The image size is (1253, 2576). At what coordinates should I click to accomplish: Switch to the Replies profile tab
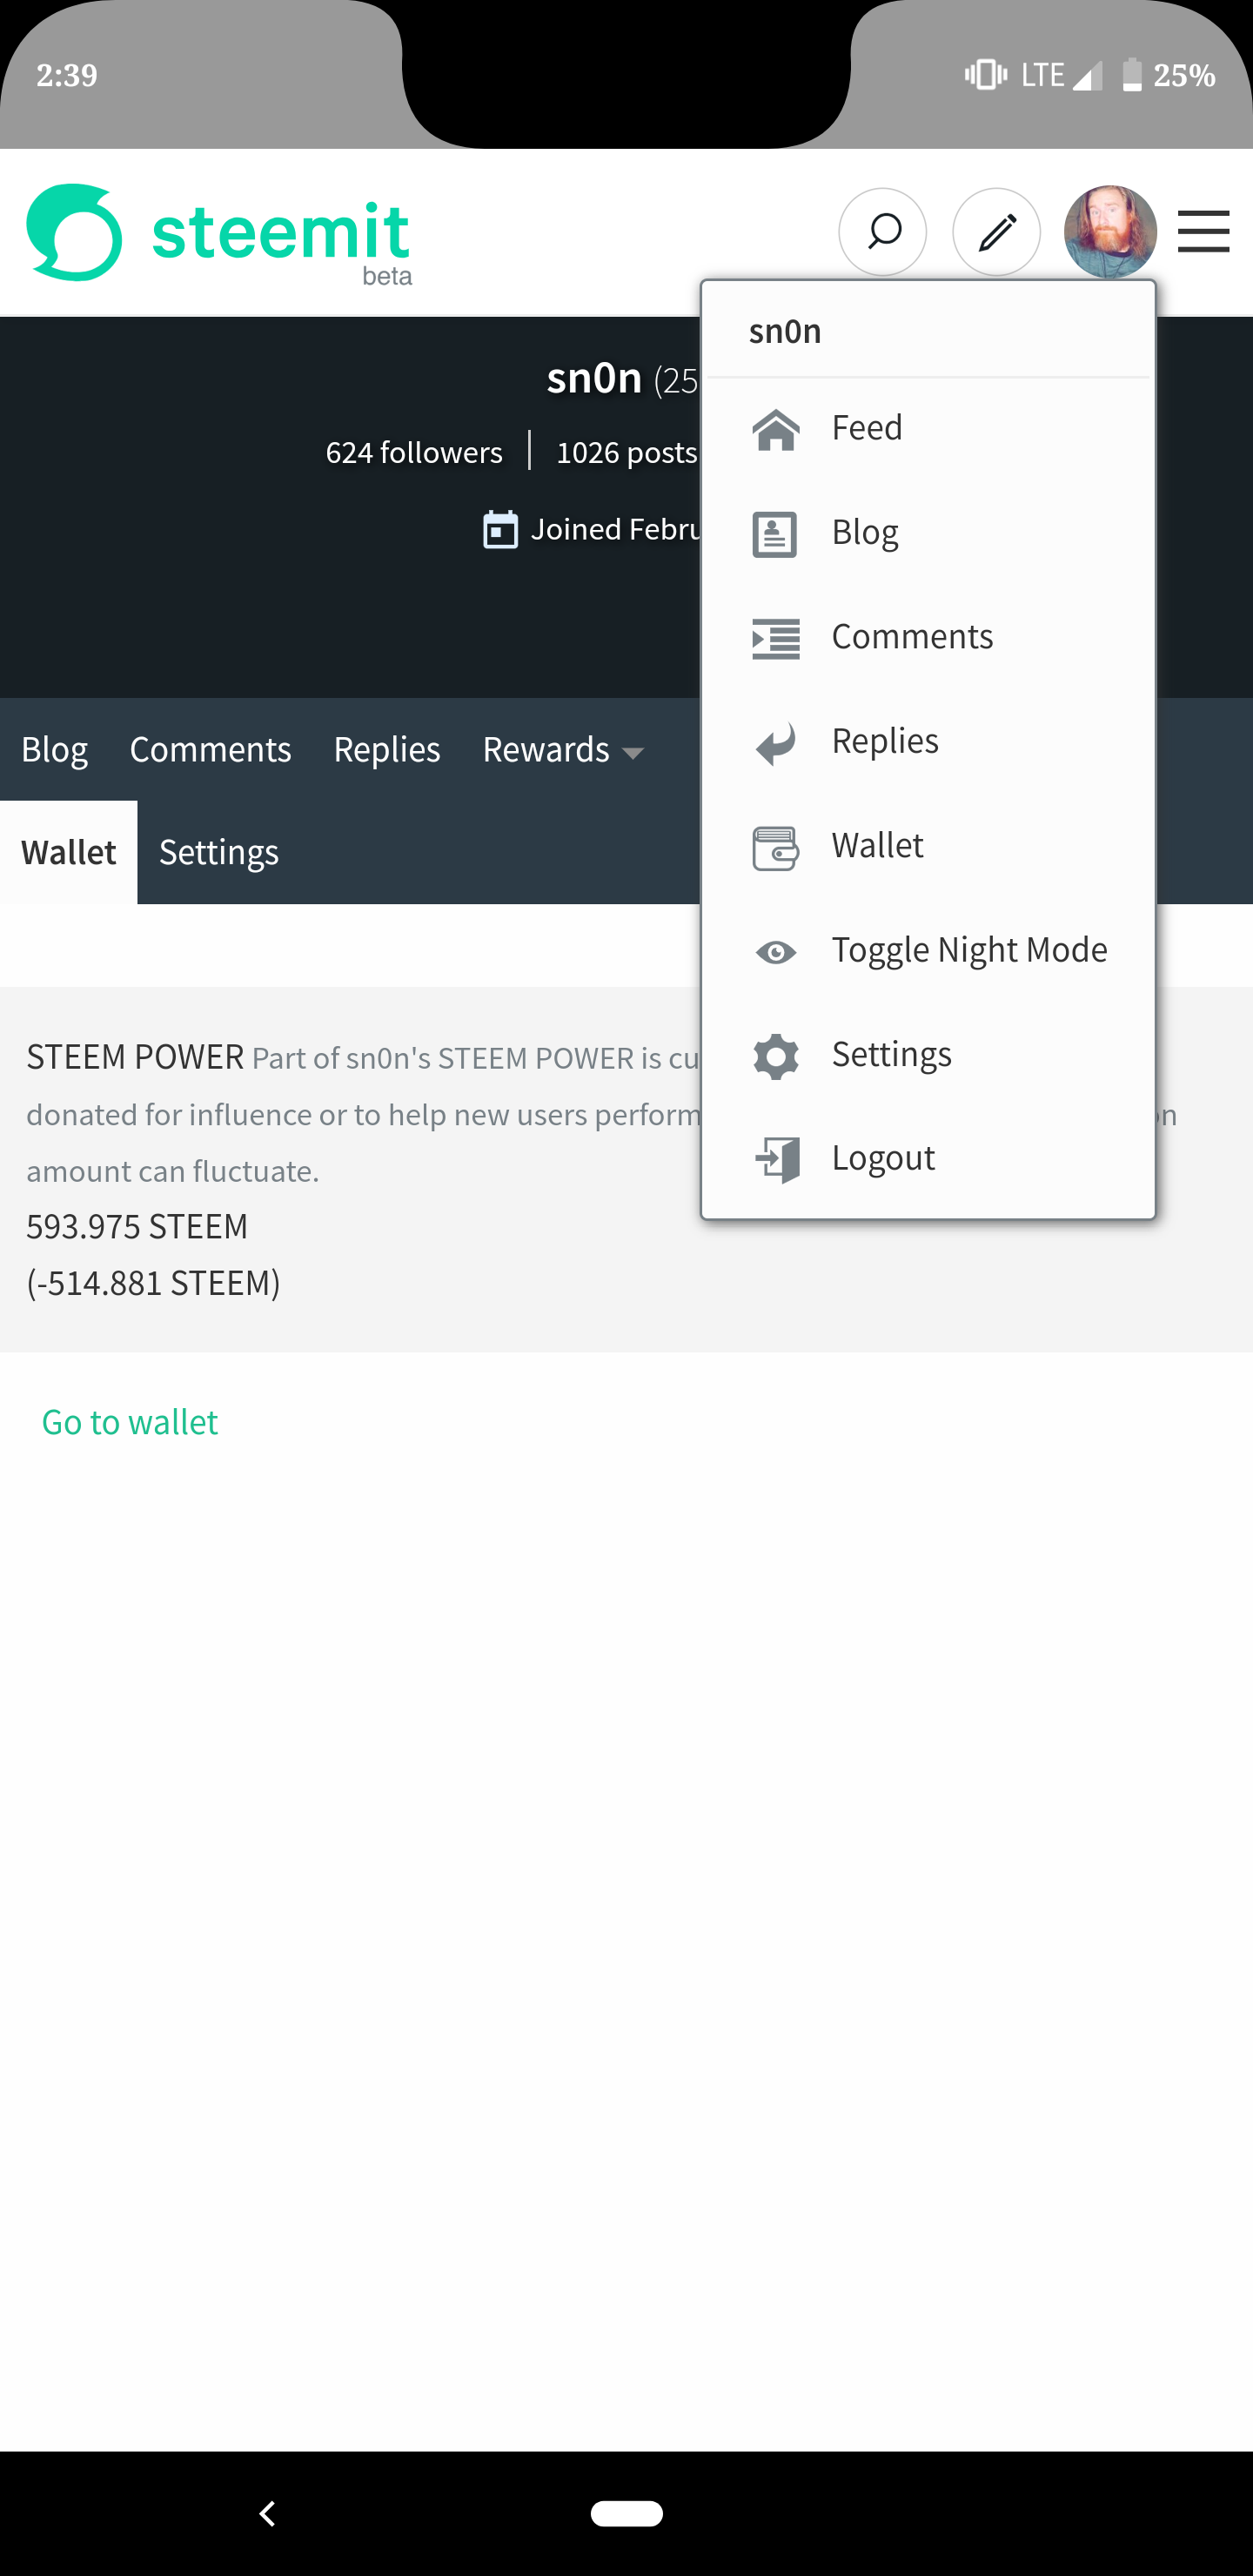tap(387, 750)
